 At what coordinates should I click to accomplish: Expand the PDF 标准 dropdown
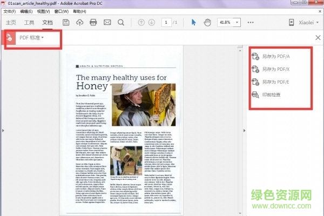tap(31, 37)
